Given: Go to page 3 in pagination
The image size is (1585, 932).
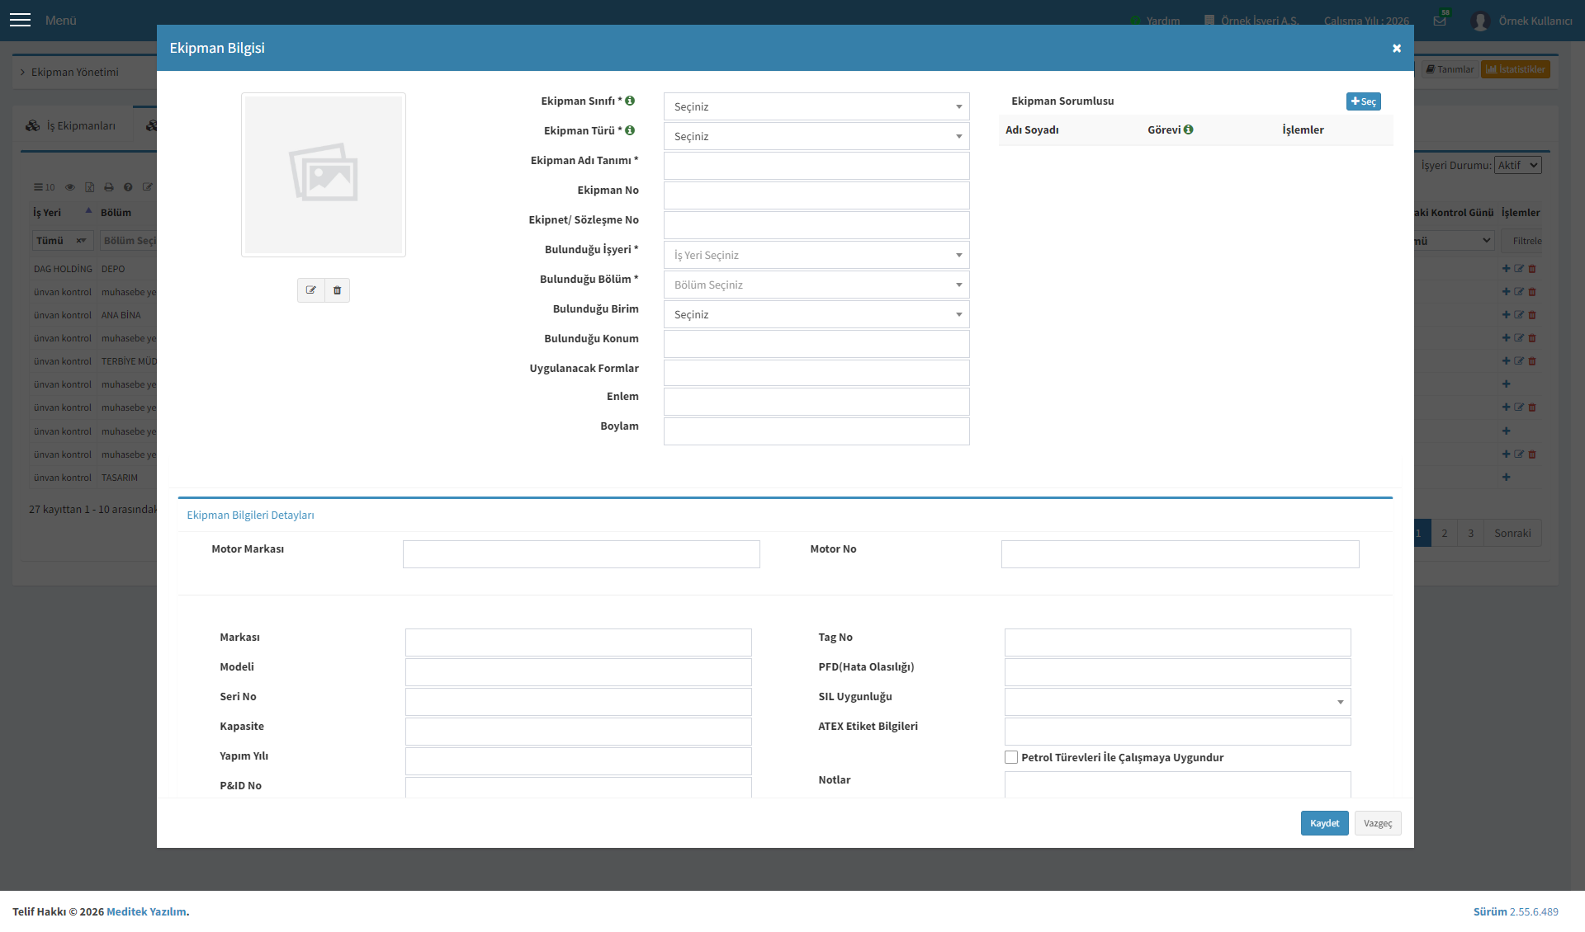Looking at the screenshot, I should click(x=1470, y=533).
